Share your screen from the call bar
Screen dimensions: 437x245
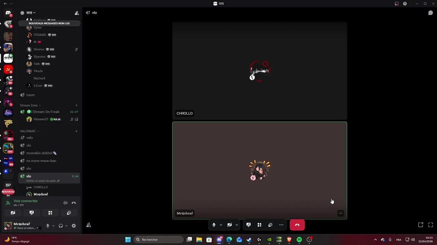pyautogui.click(x=249, y=225)
